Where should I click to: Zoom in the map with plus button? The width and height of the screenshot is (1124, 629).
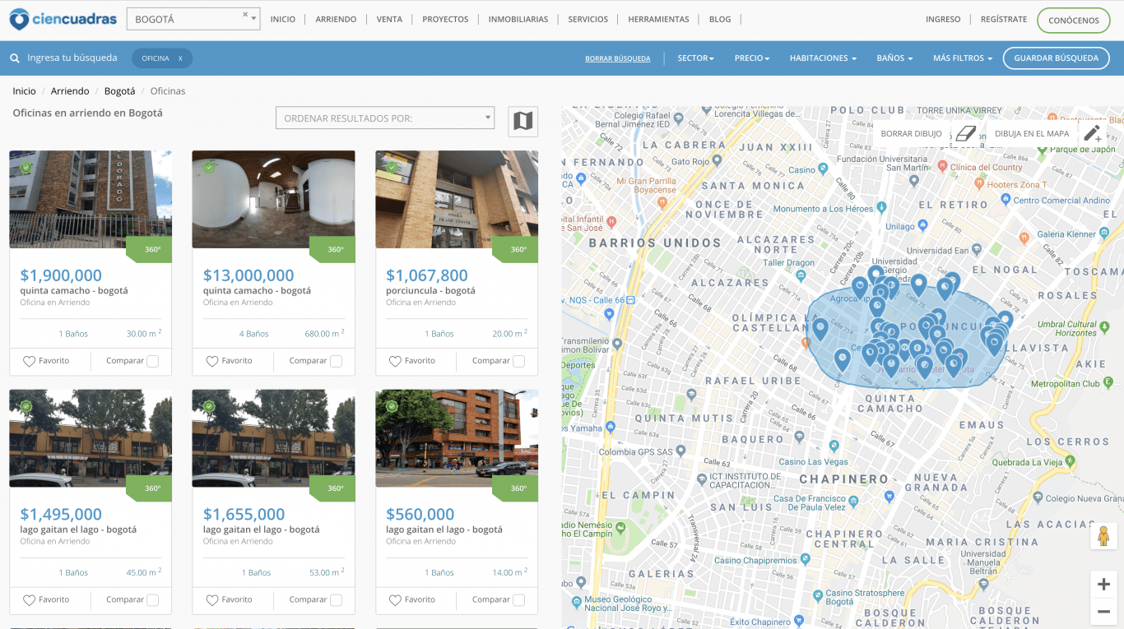coord(1103,585)
